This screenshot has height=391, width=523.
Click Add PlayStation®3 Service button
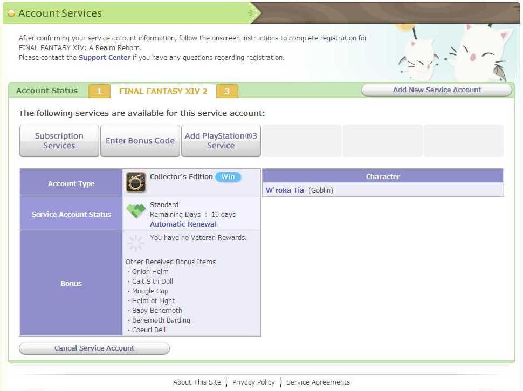(221, 141)
